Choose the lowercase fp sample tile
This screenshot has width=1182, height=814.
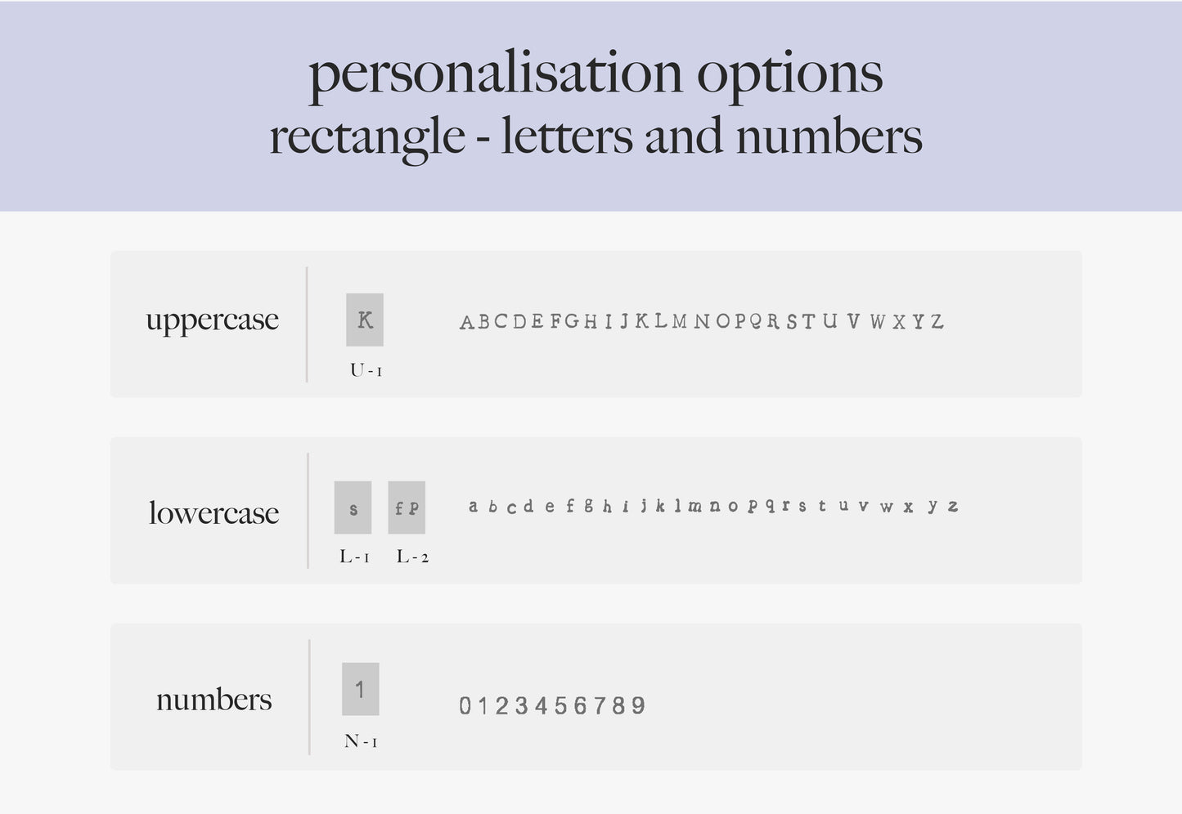click(x=407, y=508)
